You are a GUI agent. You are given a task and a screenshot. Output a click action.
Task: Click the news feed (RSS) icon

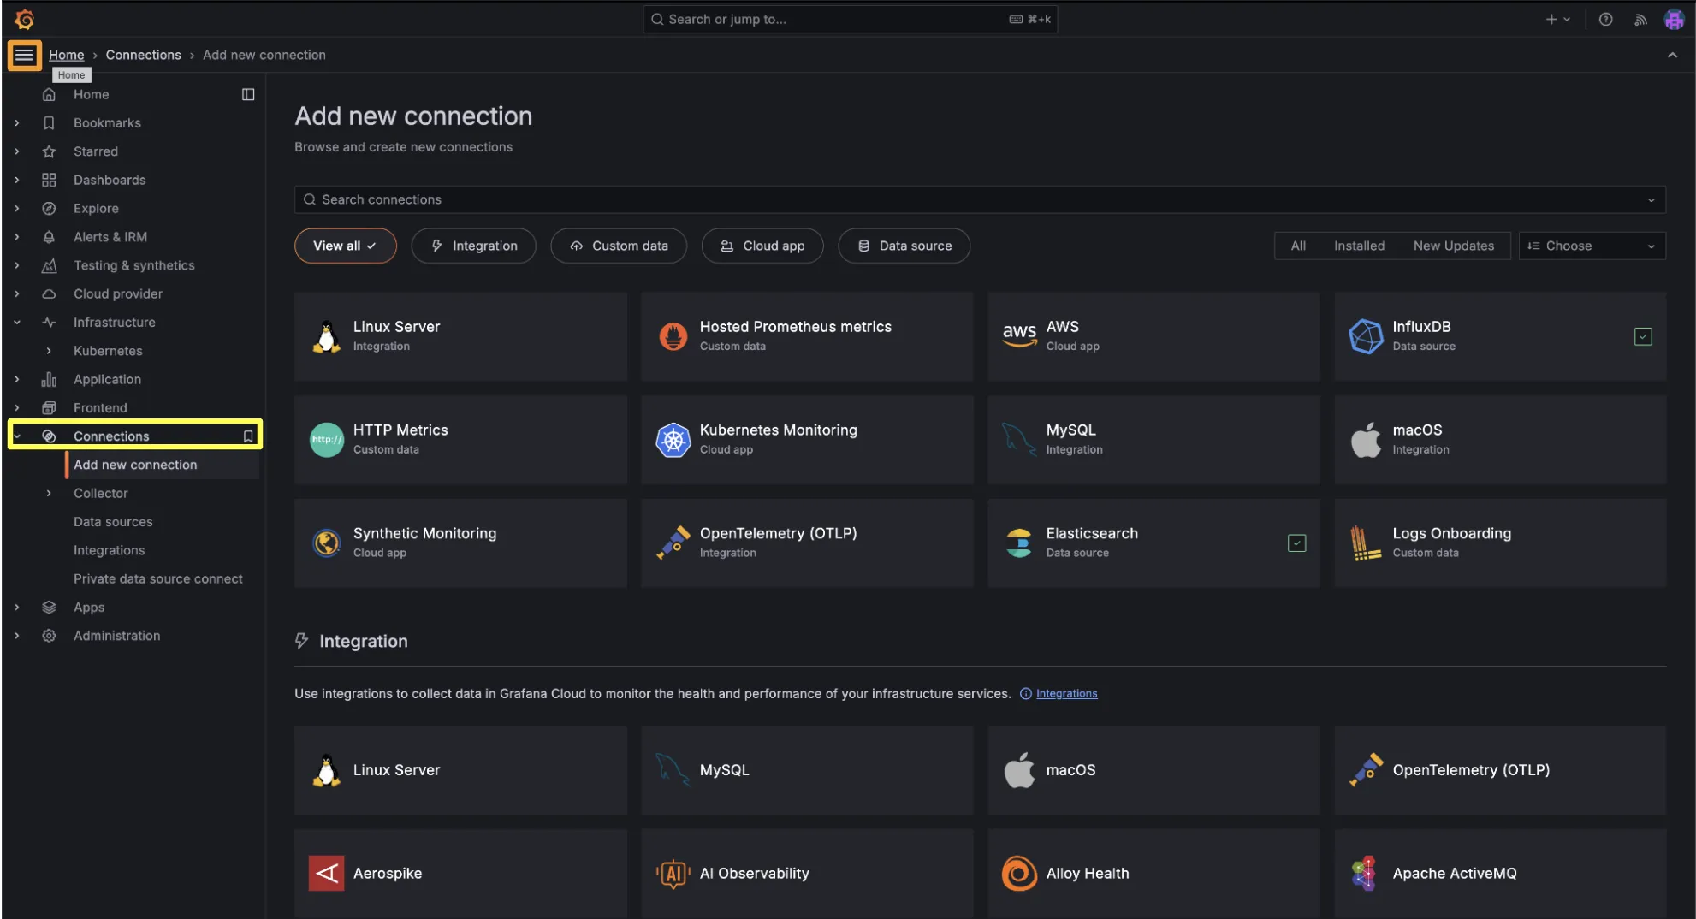tap(1640, 19)
